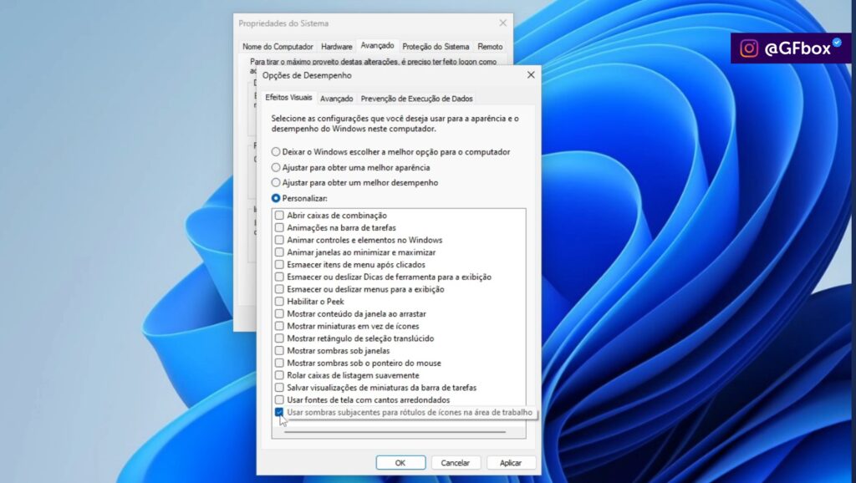Close the Propriedades do Sistema window
The height and width of the screenshot is (483, 856).
pyautogui.click(x=502, y=23)
